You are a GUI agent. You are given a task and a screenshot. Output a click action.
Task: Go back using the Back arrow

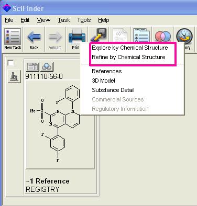tap(34, 39)
